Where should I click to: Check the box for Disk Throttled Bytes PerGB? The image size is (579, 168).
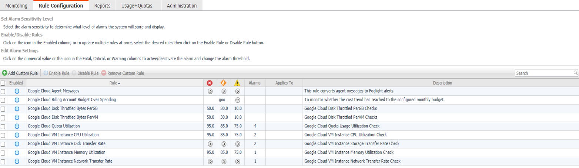click(3, 109)
